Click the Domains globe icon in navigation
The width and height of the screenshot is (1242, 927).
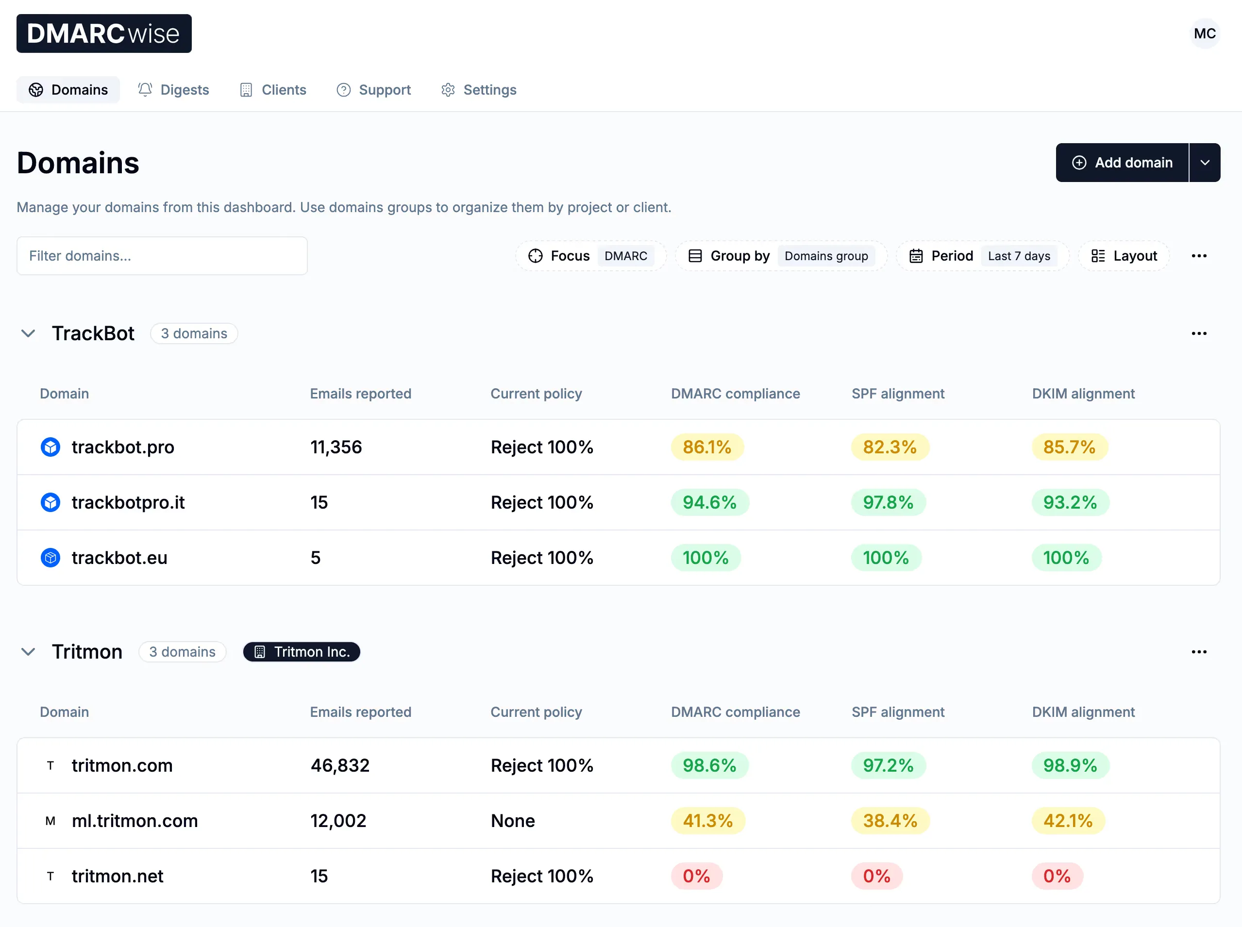(x=35, y=90)
